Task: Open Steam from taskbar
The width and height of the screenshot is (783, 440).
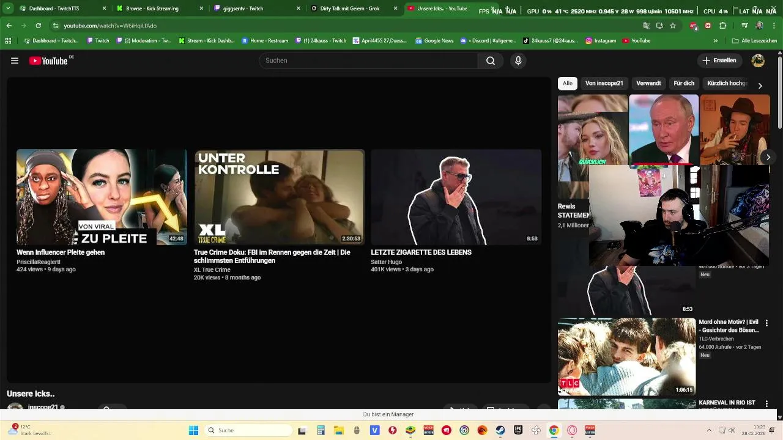Action: click(x=500, y=430)
